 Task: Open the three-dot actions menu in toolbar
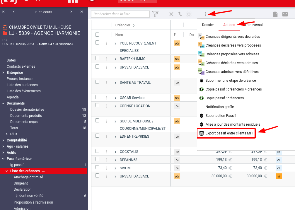(x=205, y=14)
